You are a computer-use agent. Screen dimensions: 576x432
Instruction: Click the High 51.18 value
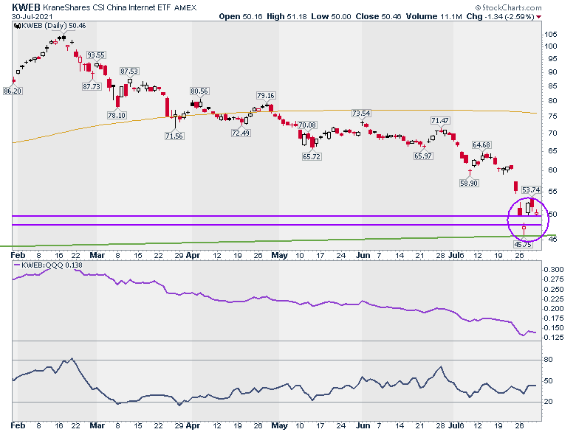pyautogui.click(x=287, y=16)
